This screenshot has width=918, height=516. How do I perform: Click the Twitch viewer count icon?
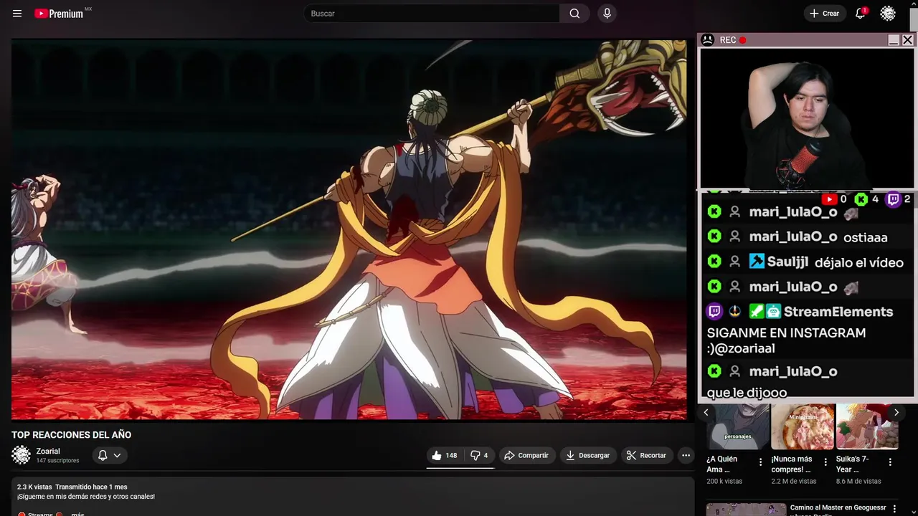coord(894,199)
